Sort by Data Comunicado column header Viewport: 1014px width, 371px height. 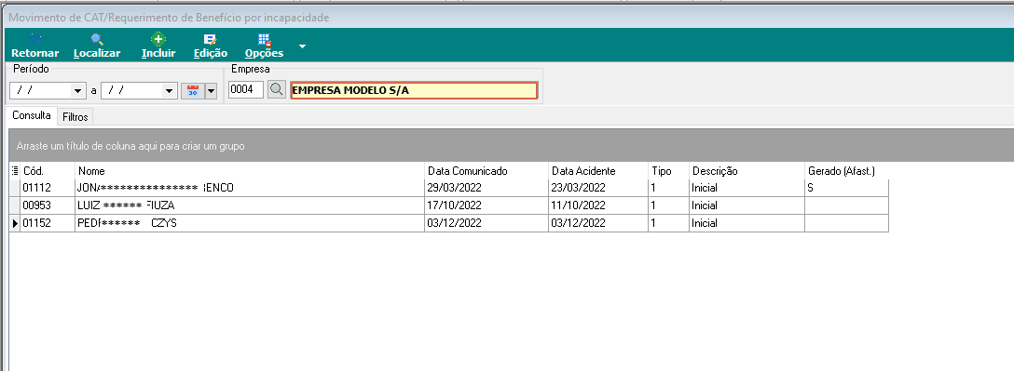(x=486, y=171)
